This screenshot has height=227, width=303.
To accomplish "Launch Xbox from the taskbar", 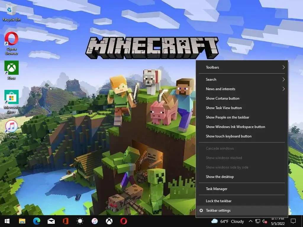I will [x=109, y=221].
